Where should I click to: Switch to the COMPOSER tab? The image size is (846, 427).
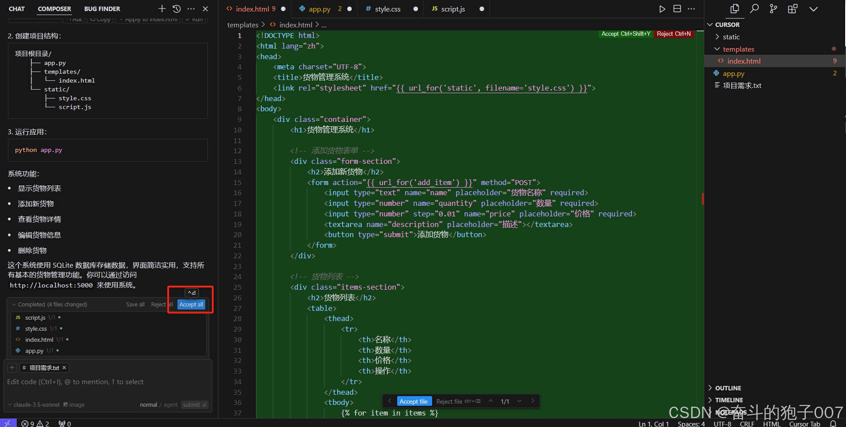(54, 9)
